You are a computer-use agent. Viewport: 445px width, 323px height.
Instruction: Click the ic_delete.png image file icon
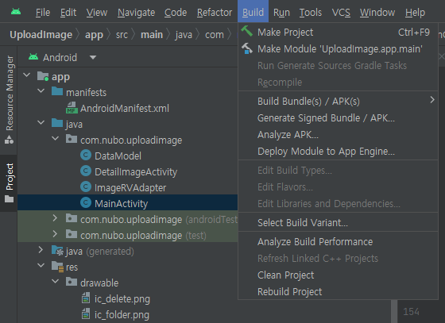pos(86,298)
